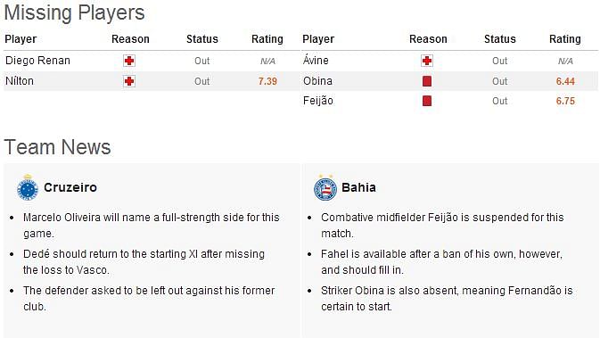Click Feijão's red card icon
The height and width of the screenshot is (338, 600).
pyautogui.click(x=427, y=101)
